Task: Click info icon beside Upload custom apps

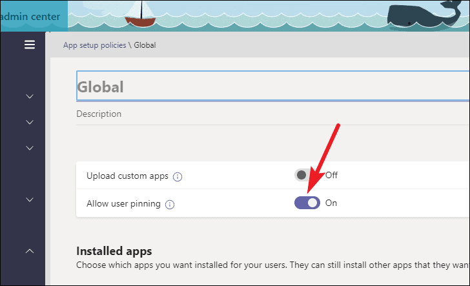Action: pos(178,176)
